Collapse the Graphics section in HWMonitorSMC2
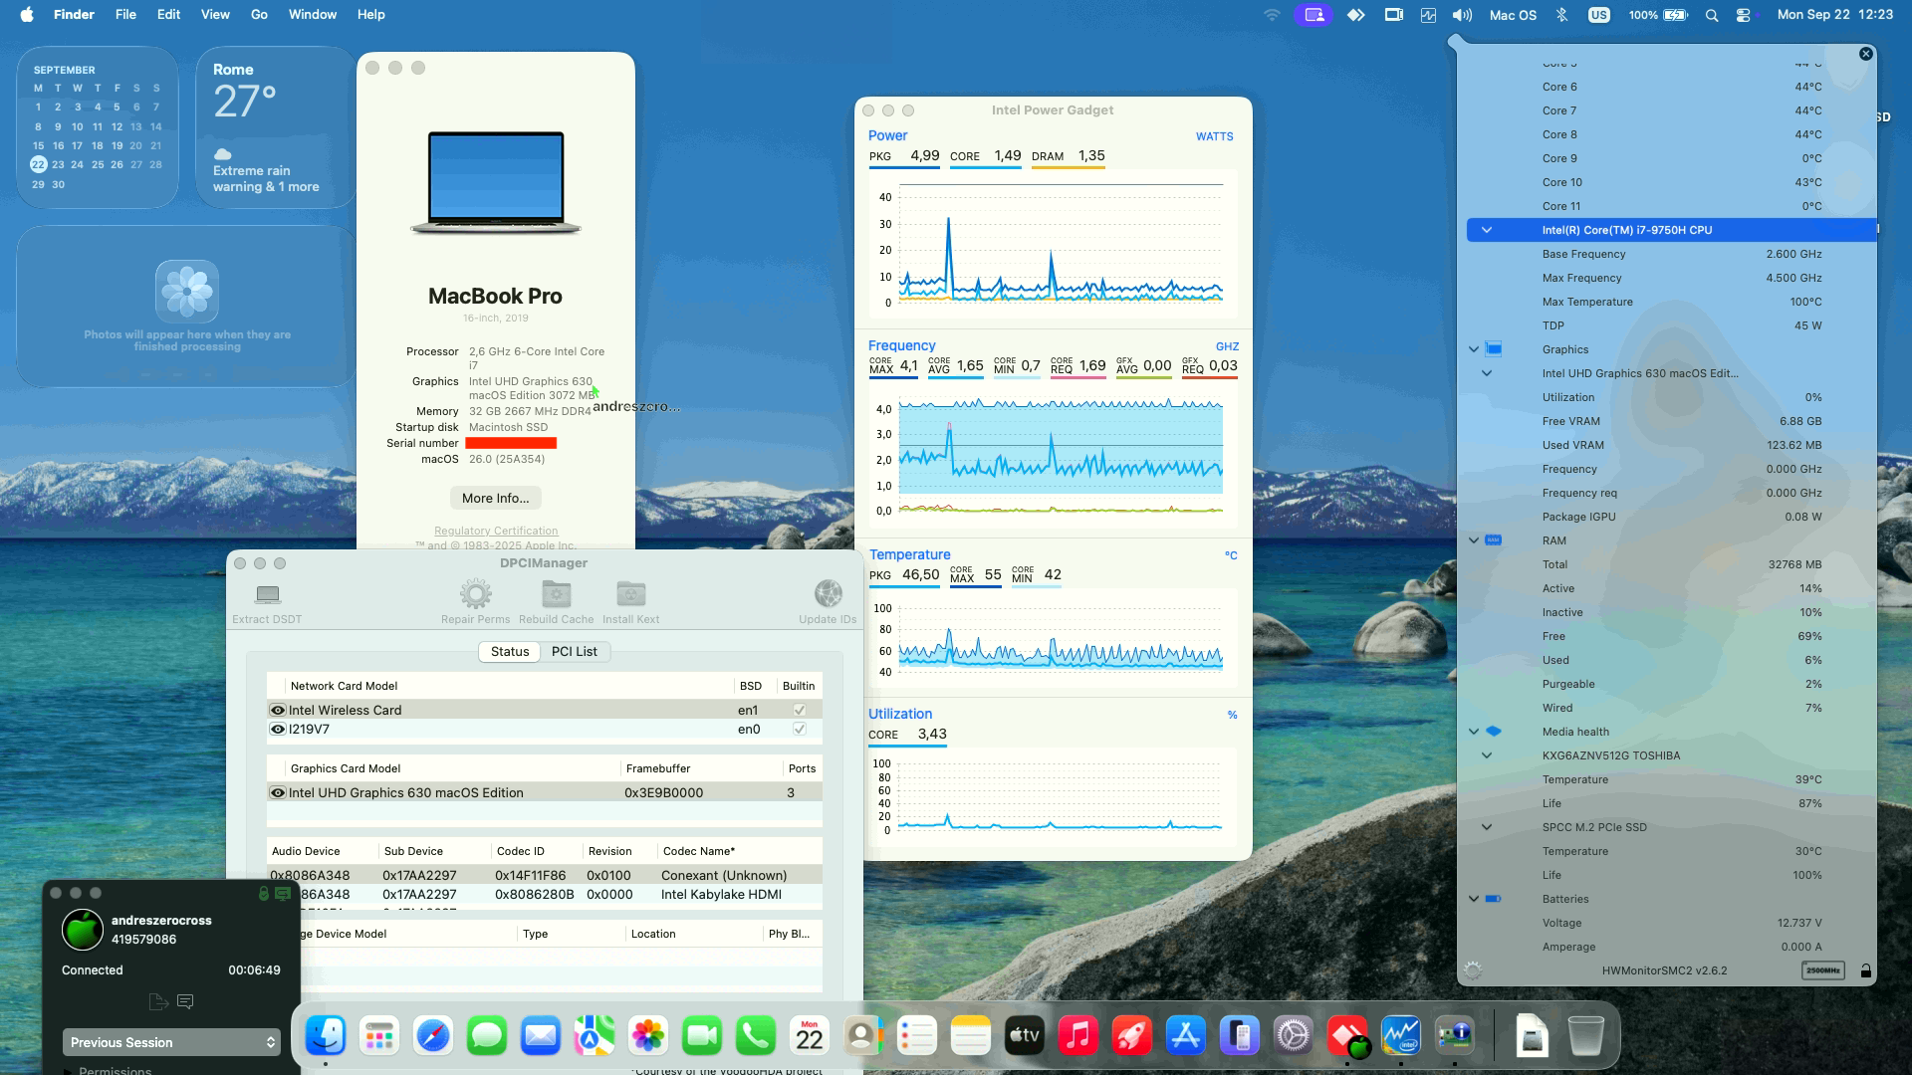This screenshot has height=1075, width=1912. click(x=1474, y=349)
